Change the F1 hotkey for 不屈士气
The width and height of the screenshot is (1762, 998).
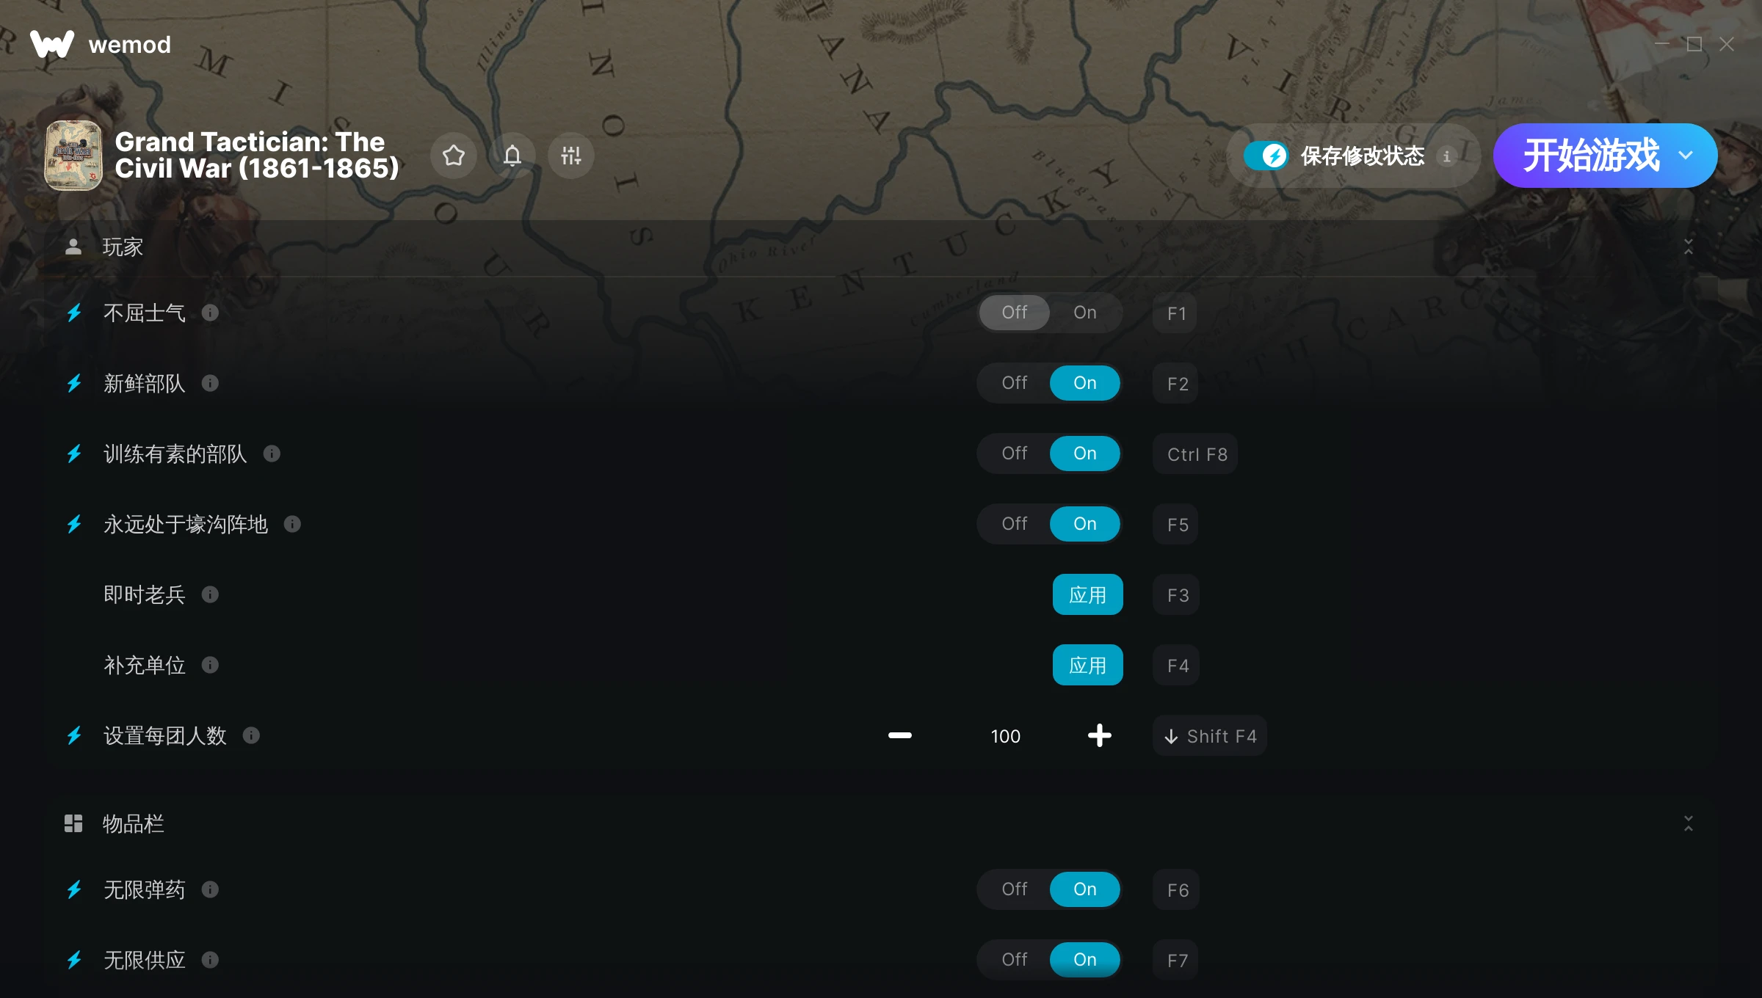[x=1176, y=313]
